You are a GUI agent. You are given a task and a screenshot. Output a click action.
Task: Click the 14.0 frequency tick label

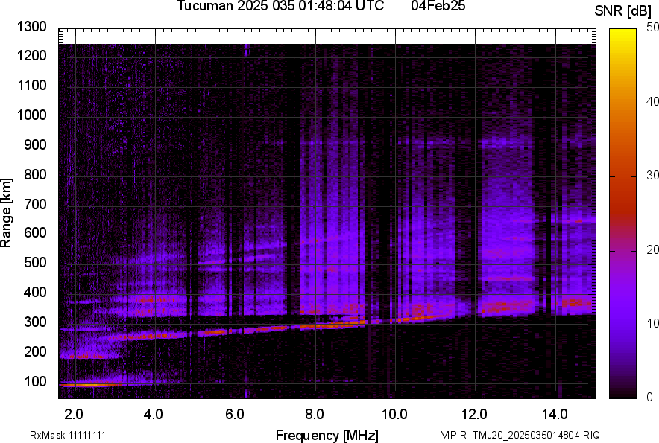pyautogui.click(x=555, y=414)
